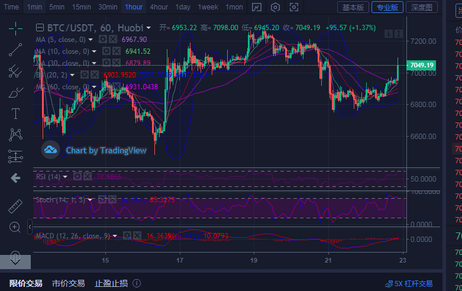Open settings gear for MA (30, close, 0)

click(x=106, y=63)
